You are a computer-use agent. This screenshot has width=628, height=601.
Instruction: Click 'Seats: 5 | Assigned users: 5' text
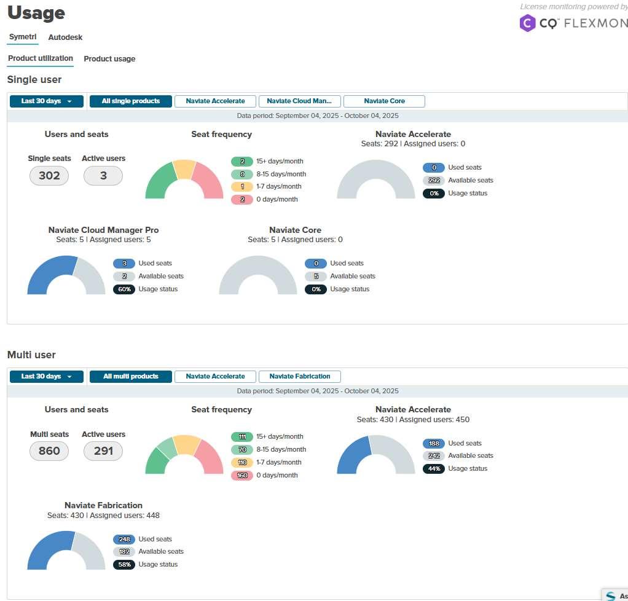click(103, 240)
